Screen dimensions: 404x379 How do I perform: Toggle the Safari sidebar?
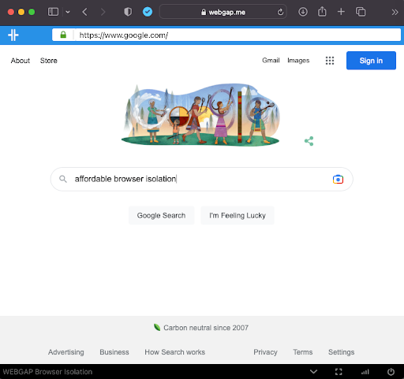53,12
